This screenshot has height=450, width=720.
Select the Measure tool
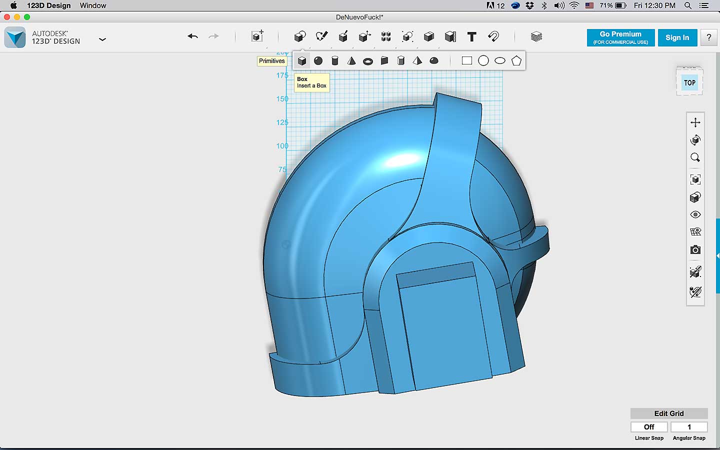(450, 36)
